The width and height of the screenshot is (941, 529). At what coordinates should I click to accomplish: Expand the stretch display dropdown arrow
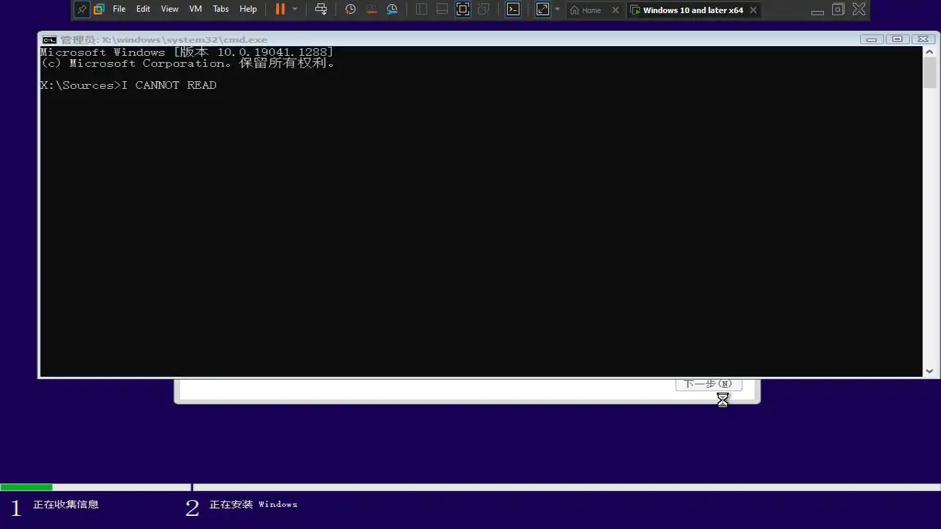(557, 10)
